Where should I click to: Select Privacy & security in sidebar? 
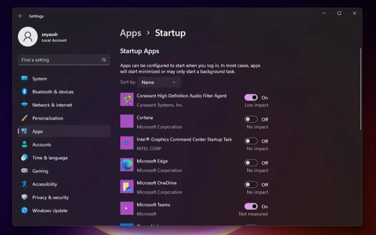point(50,197)
